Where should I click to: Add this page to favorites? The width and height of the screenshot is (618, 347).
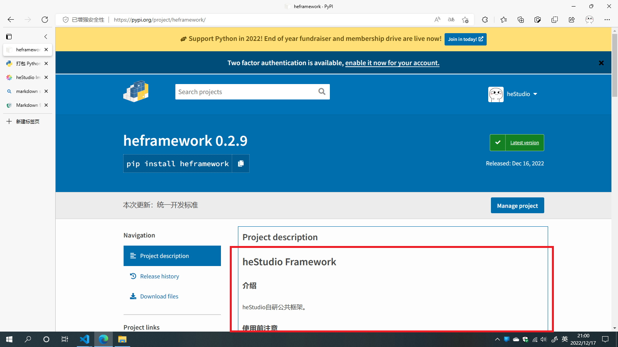coord(465,20)
